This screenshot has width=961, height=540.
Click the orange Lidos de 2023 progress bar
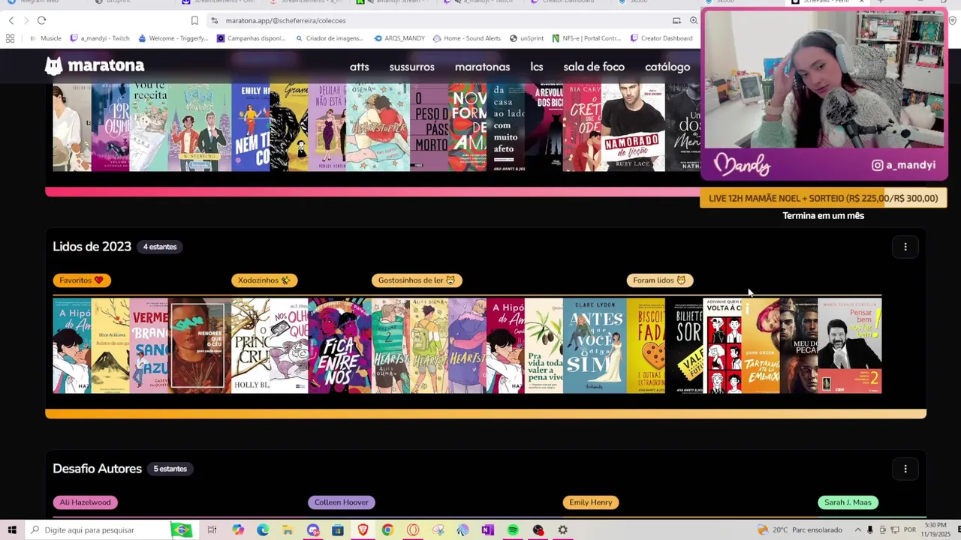486,414
